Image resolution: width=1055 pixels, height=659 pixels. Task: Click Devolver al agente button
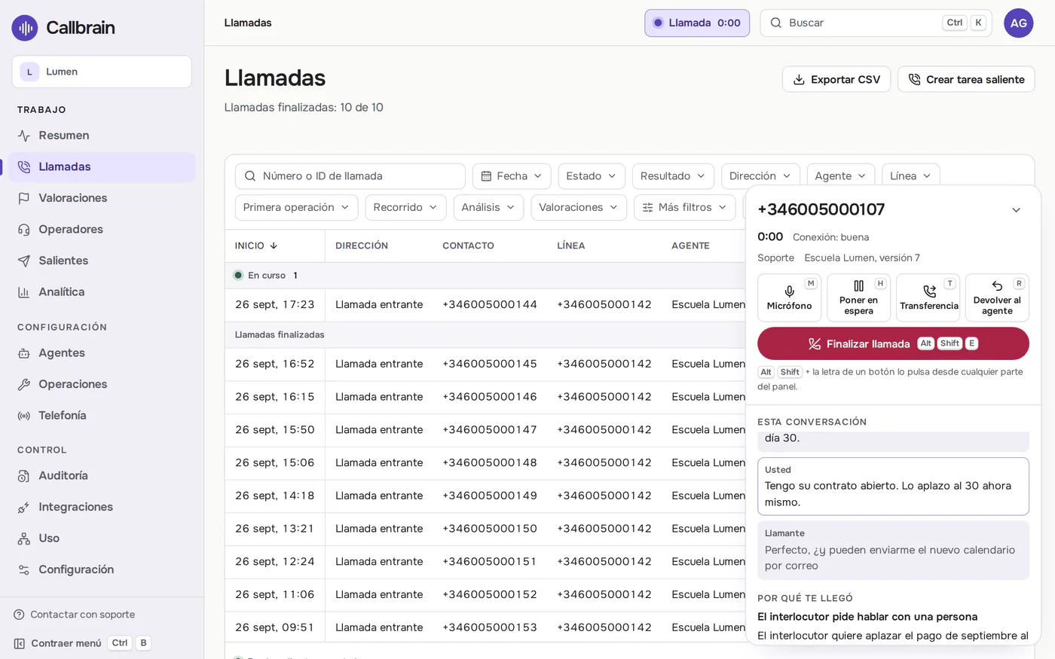click(x=997, y=297)
